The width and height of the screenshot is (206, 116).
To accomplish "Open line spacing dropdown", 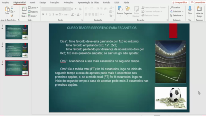I will [106, 9].
